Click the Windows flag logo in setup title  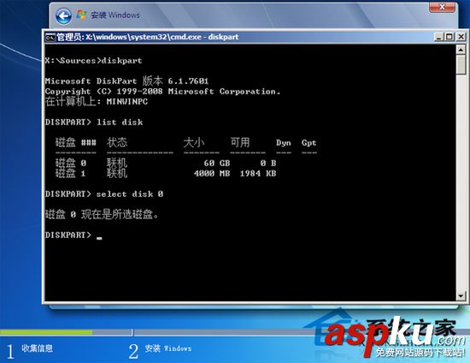point(81,15)
